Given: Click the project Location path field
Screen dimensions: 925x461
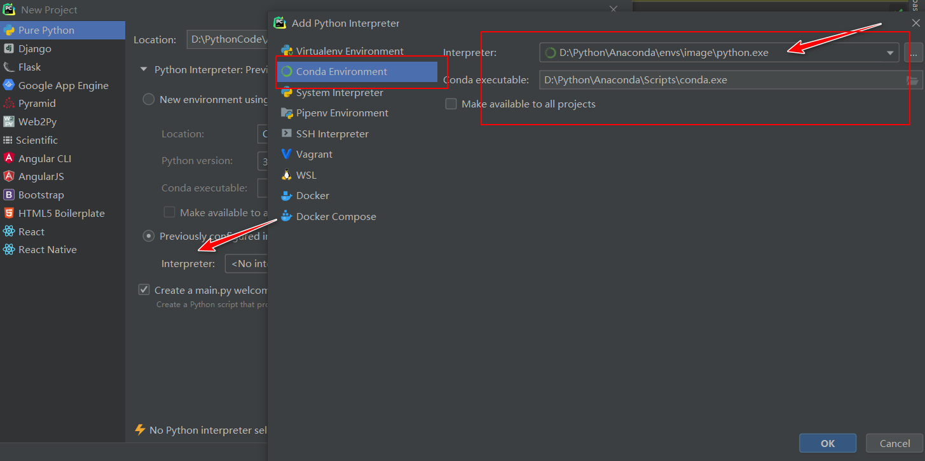Looking at the screenshot, I should (227, 39).
